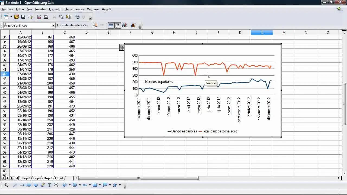Image resolution: width=347 pixels, height=195 pixels.
Task: Toggle the horizontal grid lines button
Action: pyautogui.click(x=111, y=25)
